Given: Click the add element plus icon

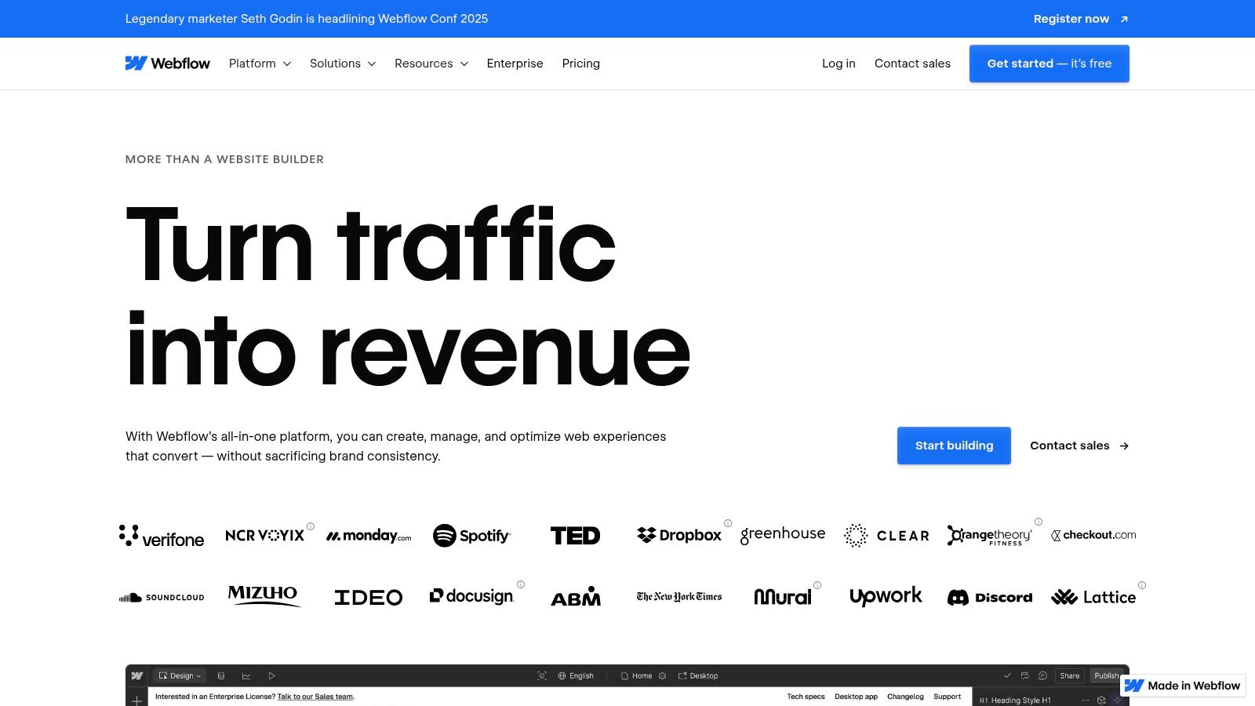Looking at the screenshot, I should pos(136,699).
